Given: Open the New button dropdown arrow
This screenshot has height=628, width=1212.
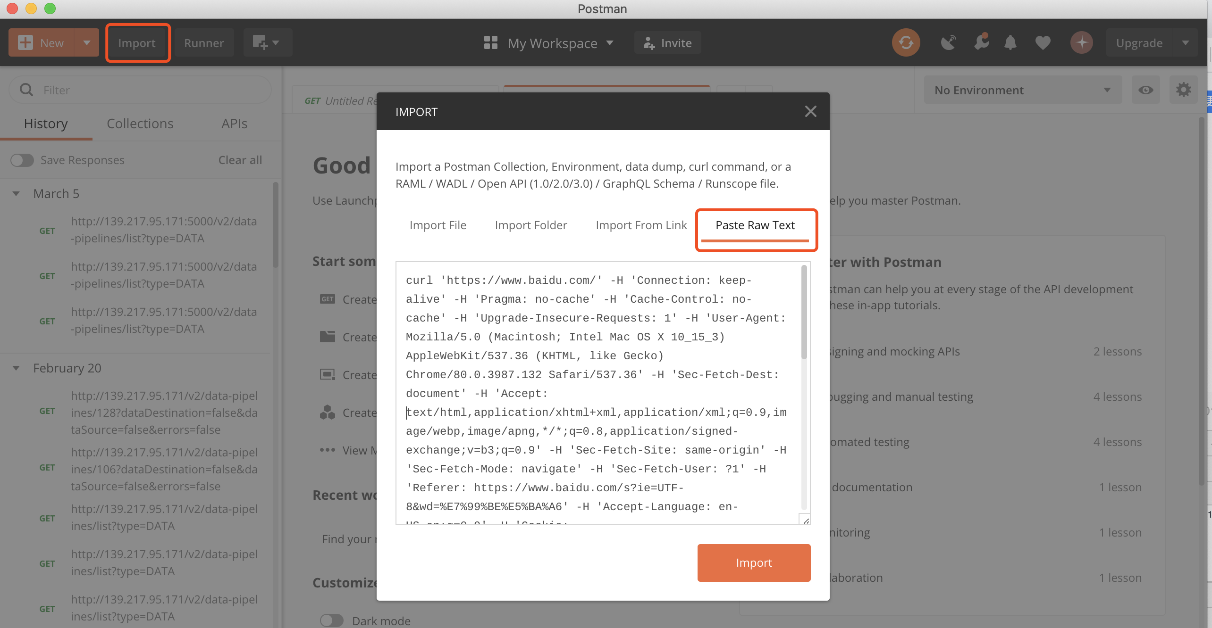Looking at the screenshot, I should [87, 42].
